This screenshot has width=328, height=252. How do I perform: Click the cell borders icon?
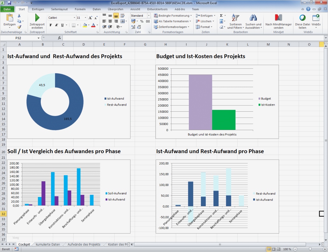tap(74, 25)
